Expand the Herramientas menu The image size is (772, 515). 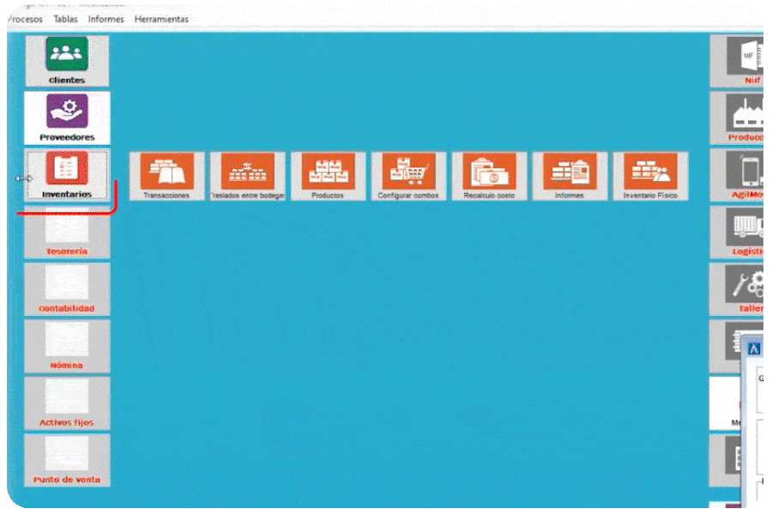click(x=161, y=19)
